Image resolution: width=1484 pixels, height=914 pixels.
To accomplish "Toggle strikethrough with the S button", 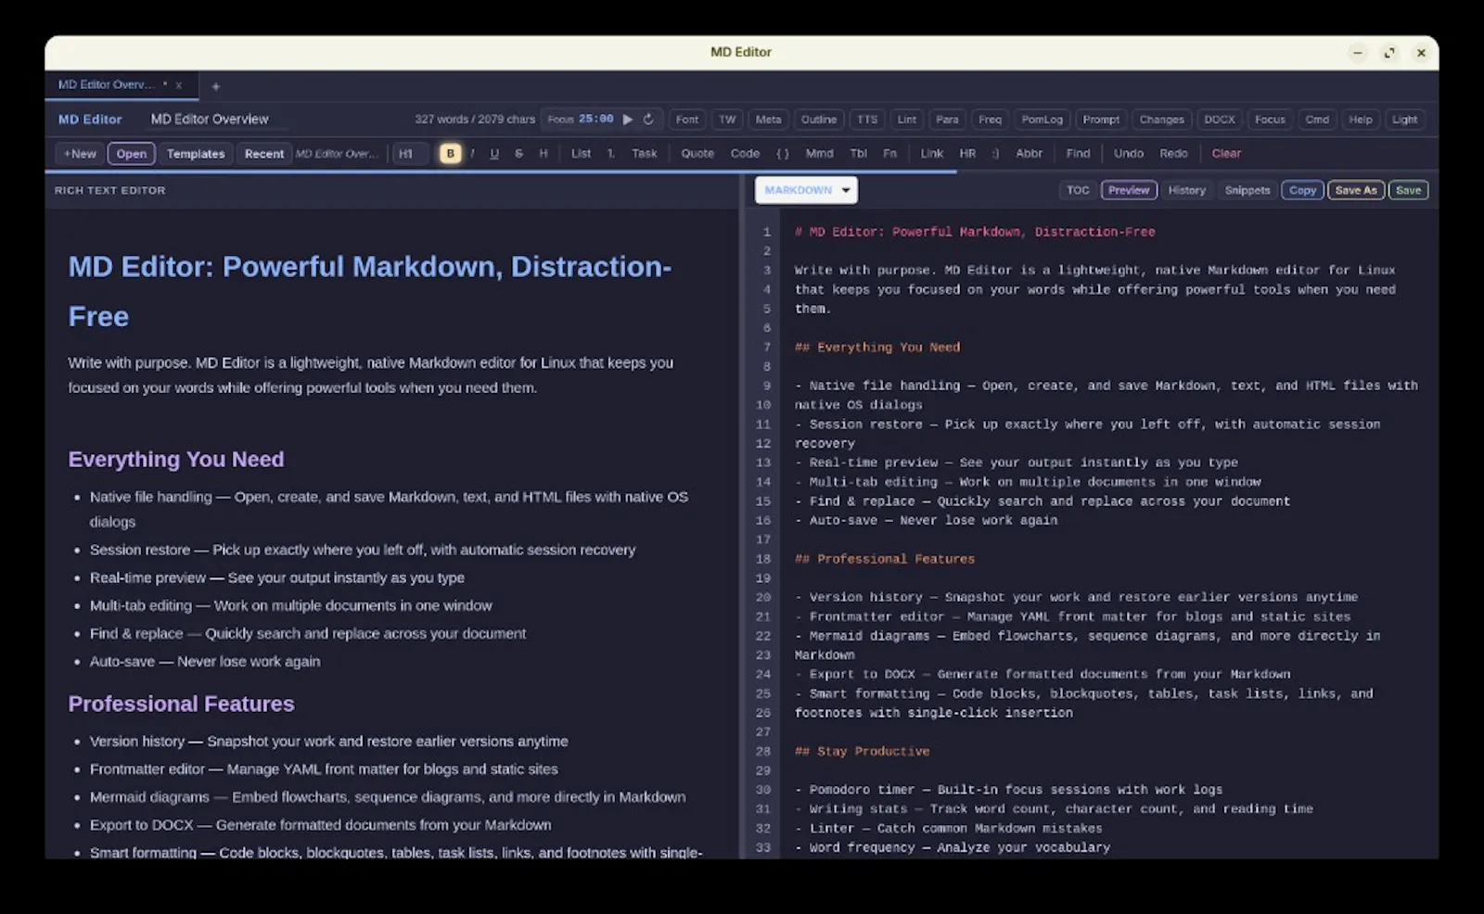I will (518, 154).
